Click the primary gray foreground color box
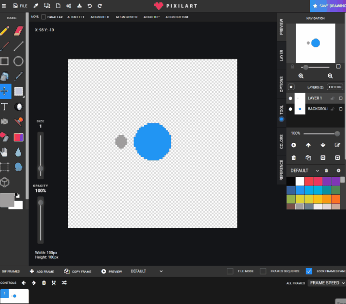 click(x=7, y=200)
